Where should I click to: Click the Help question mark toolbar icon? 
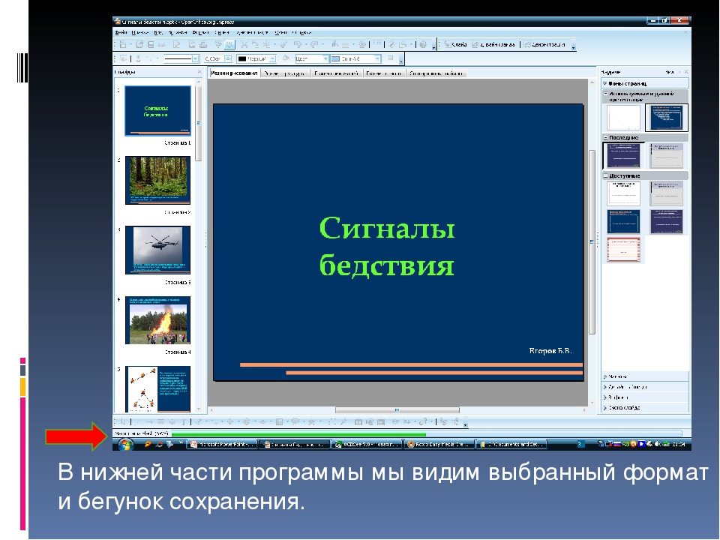pos(423,45)
